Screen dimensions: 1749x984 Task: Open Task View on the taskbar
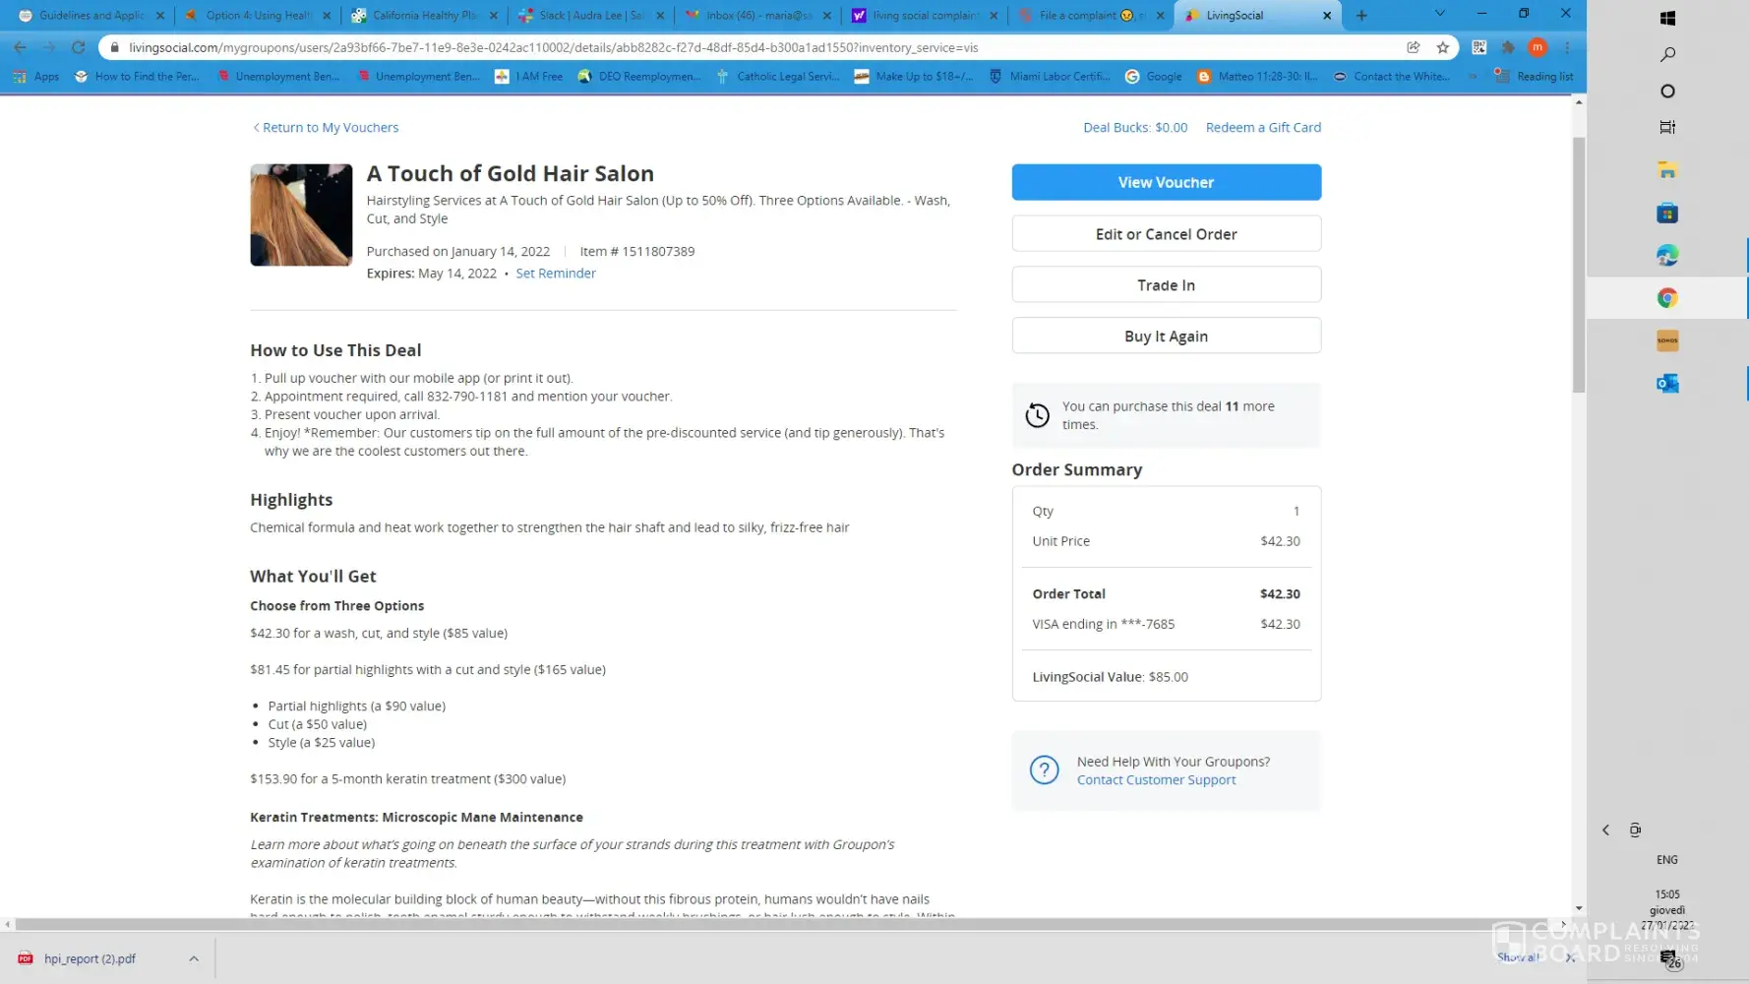tap(1667, 127)
